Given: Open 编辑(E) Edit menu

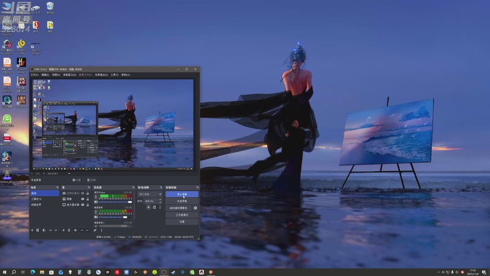Looking at the screenshot, I should pyautogui.click(x=45, y=75).
